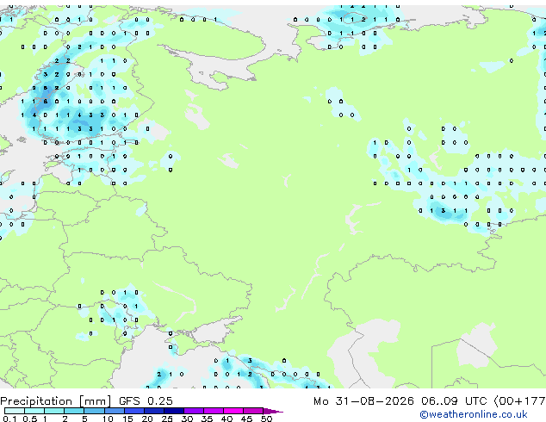Select the 30–35 mm purple legend swatch

pos(194,411)
